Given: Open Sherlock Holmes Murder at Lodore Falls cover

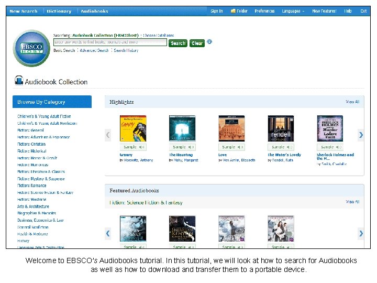Looking at the screenshot, I should tap(330, 128).
